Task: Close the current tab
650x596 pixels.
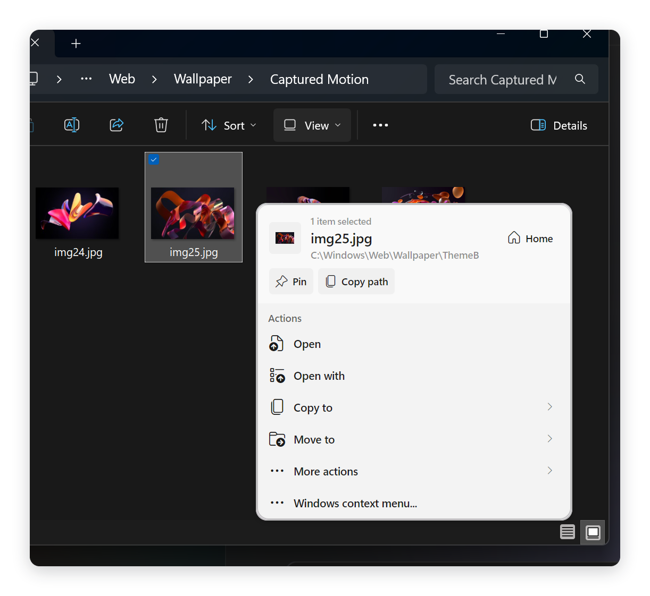Action: (35, 42)
